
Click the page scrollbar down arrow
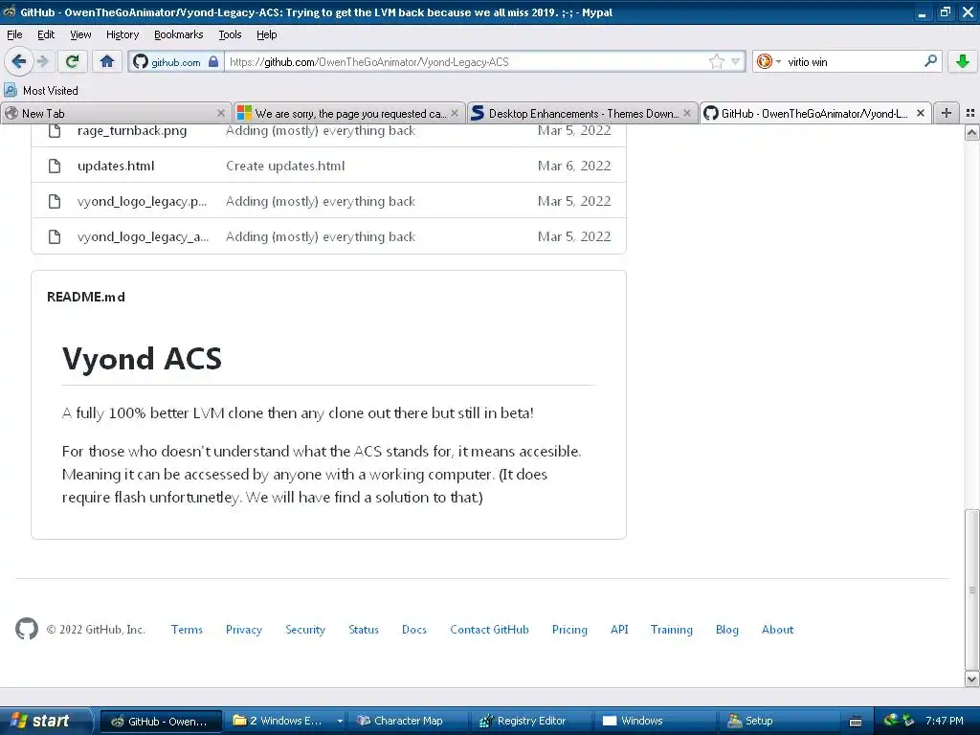coord(971,679)
